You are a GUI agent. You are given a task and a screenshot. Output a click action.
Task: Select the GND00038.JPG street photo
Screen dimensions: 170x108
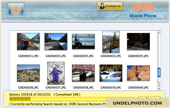click(x=83, y=73)
